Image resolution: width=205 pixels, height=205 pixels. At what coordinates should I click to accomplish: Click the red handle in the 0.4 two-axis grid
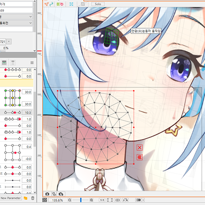[x=15, y=153]
